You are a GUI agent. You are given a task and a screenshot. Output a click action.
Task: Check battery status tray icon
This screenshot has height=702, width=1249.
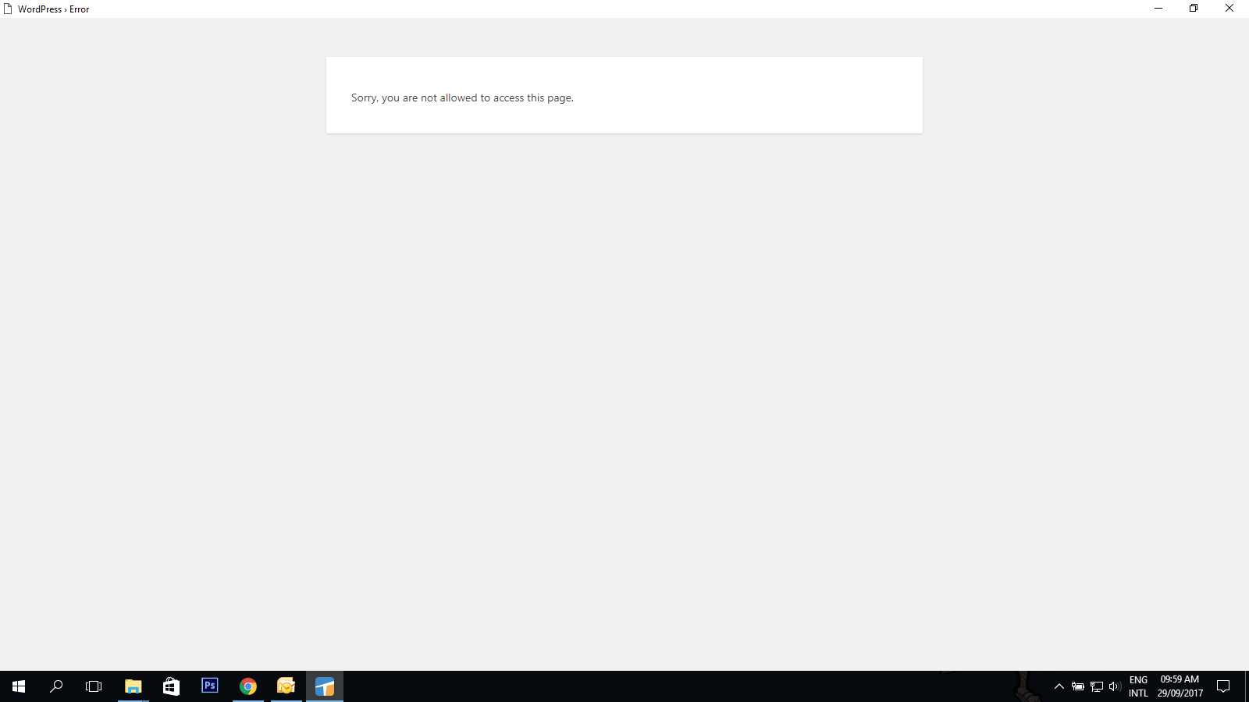coord(1078,686)
